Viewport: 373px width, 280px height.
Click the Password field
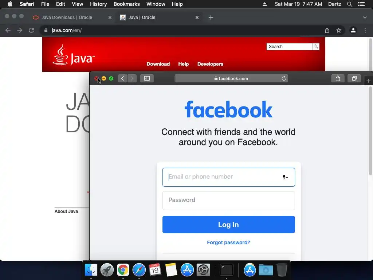[x=229, y=201]
